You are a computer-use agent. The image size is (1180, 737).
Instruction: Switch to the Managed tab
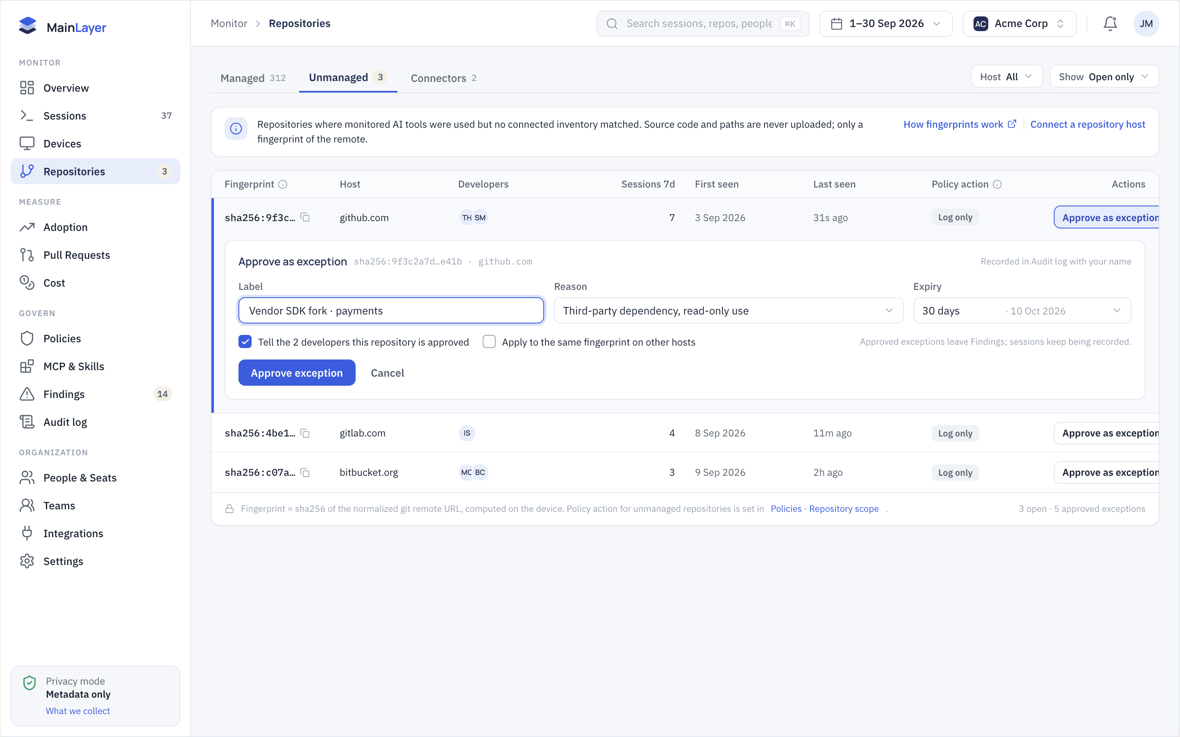(x=253, y=78)
